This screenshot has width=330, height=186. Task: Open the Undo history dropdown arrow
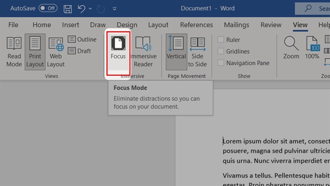[x=90, y=9]
